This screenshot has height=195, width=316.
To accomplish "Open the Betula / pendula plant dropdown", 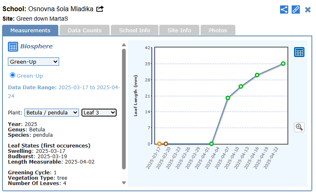I will coord(52,112).
